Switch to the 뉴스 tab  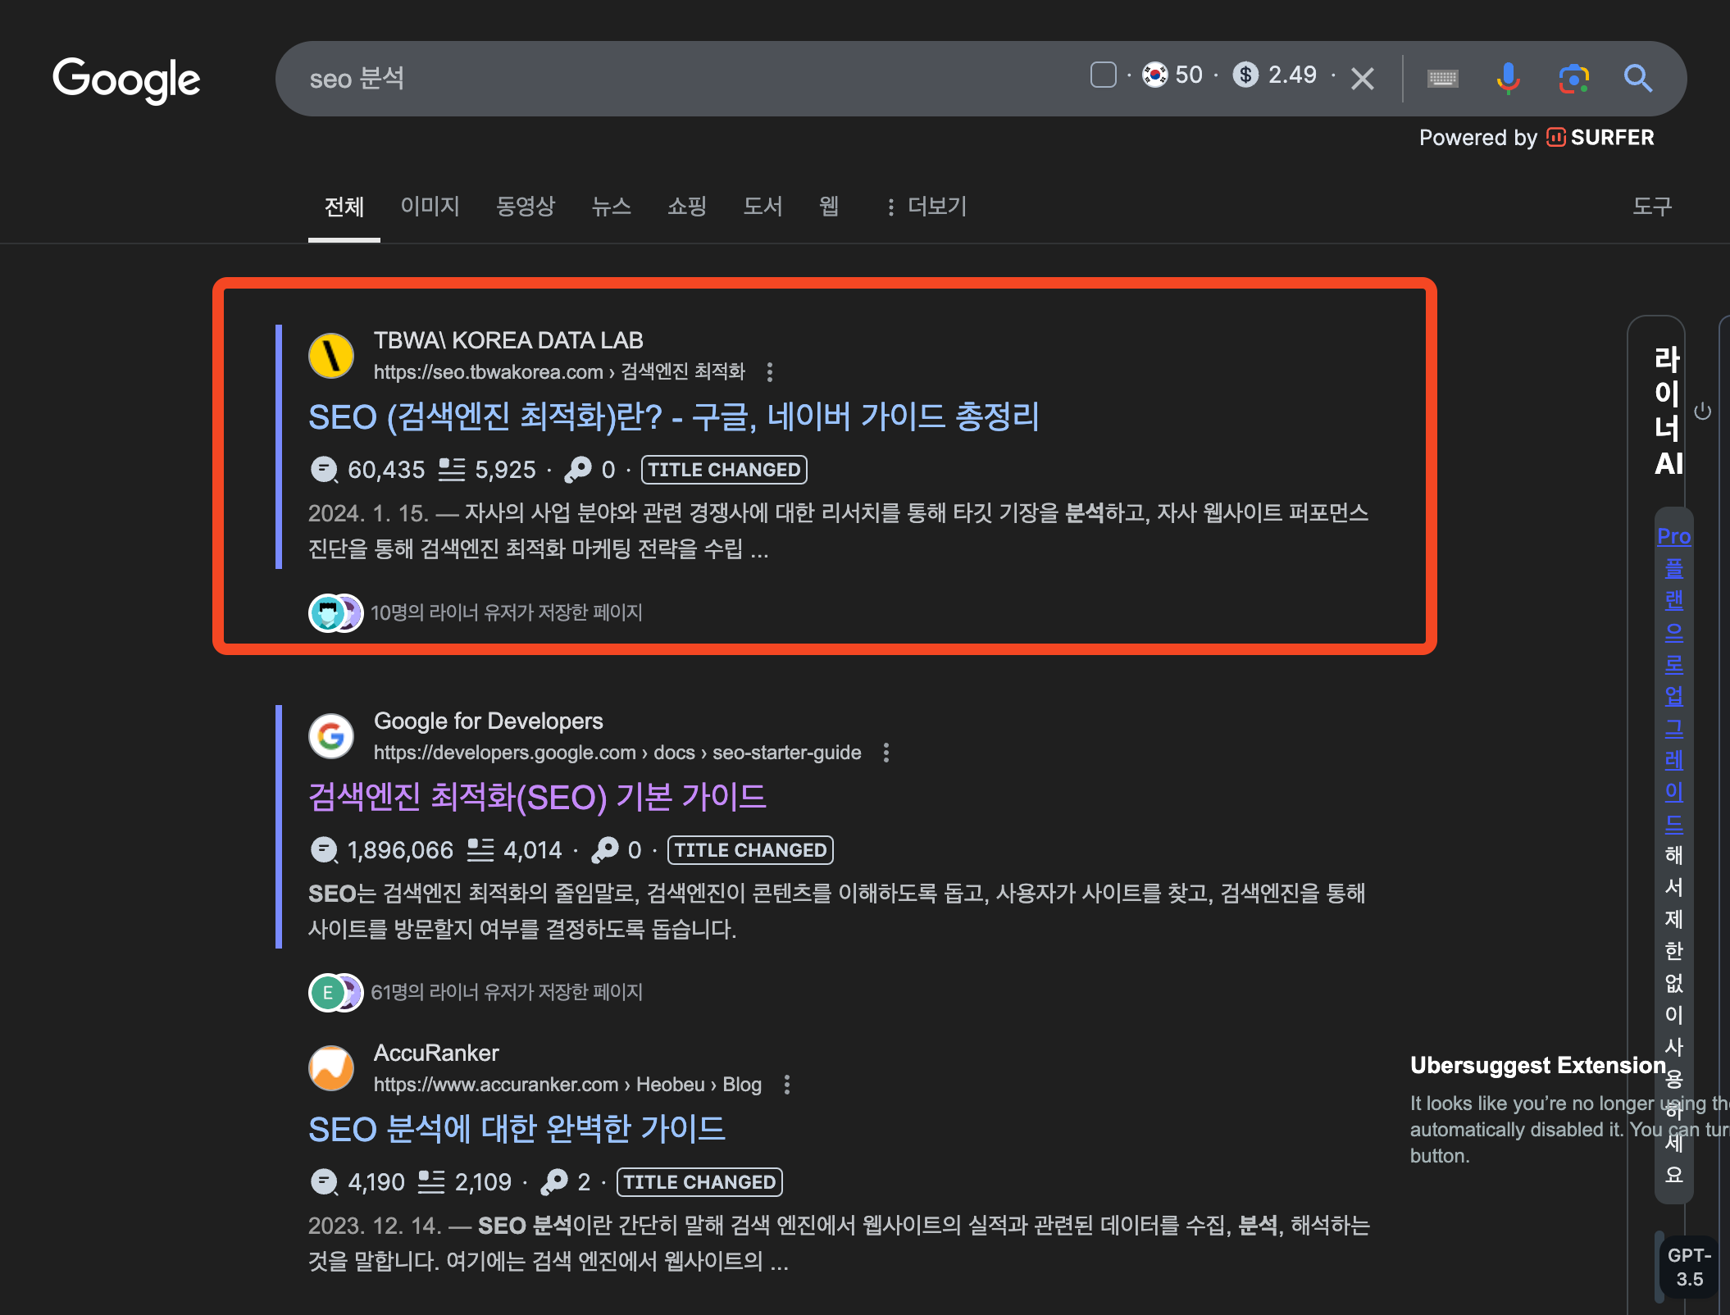(x=612, y=206)
